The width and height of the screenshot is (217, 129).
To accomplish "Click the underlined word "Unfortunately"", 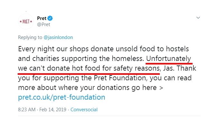I will click(169, 59).
